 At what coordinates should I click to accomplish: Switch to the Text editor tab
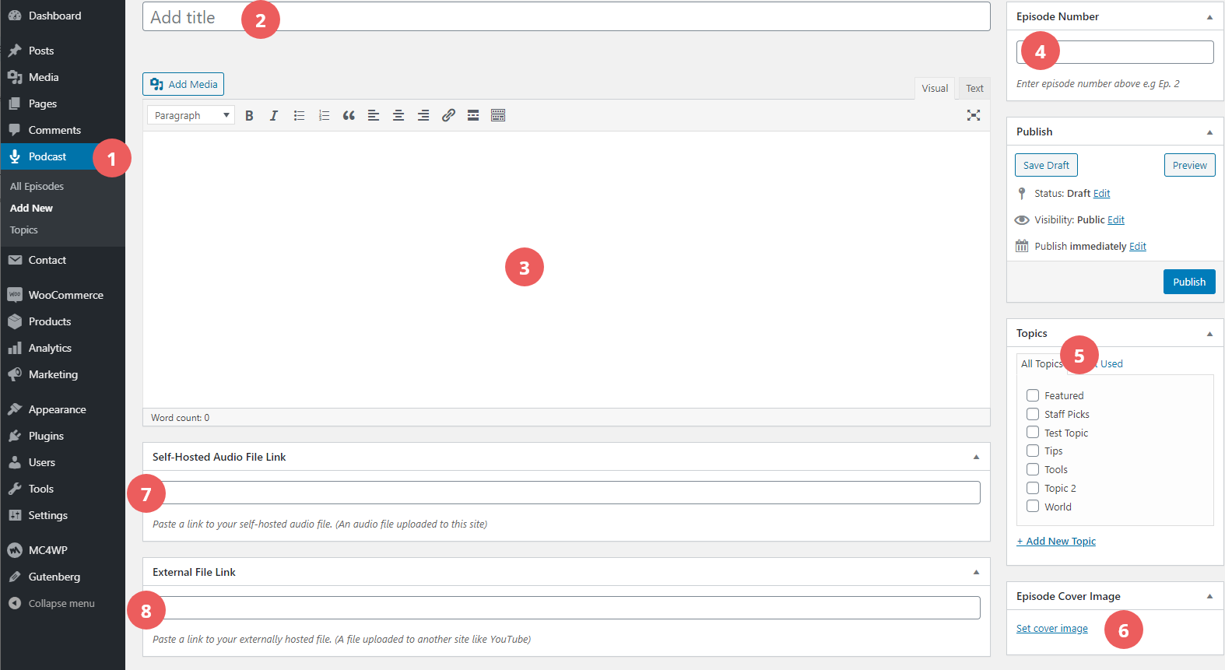974,89
